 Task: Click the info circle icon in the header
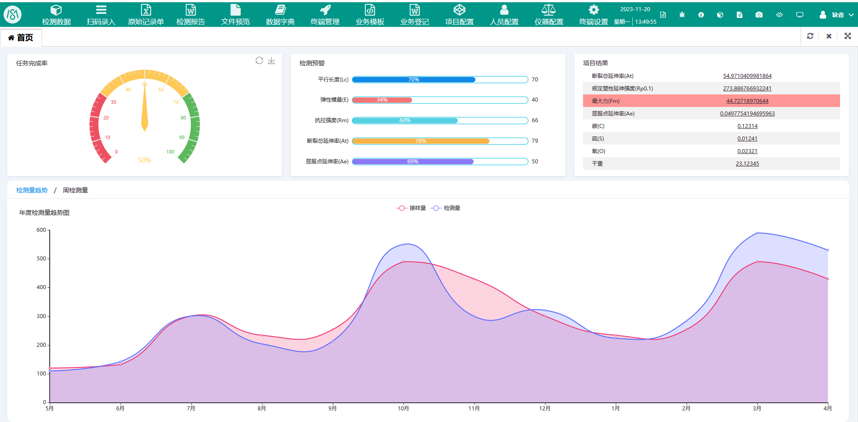point(701,15)
